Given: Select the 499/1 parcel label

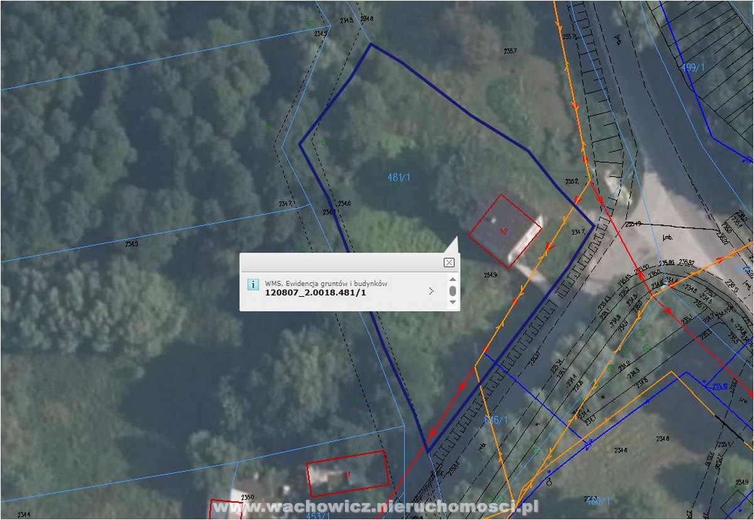Looking at the screenshot, I should [x=692, y=67].
